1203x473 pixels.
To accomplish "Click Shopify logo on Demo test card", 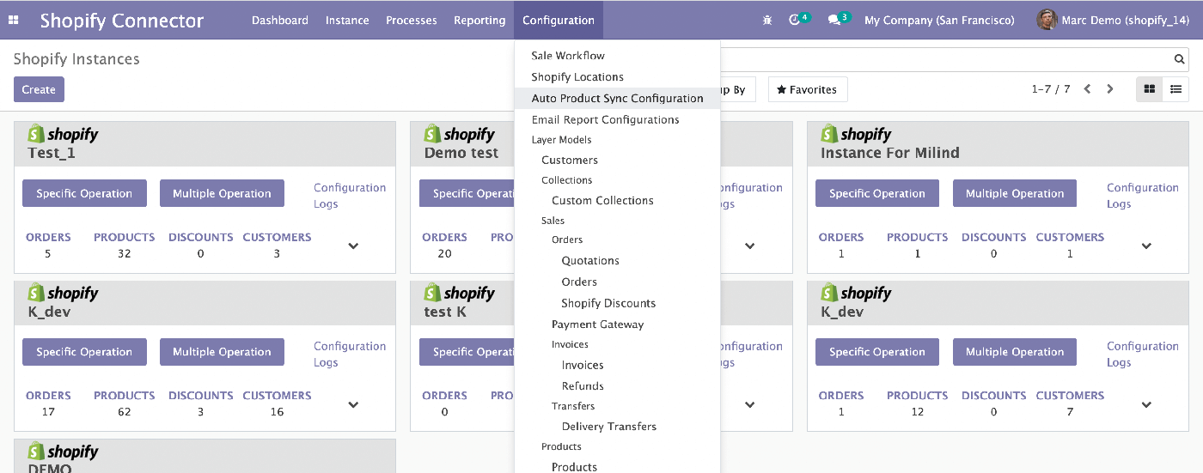I will [459, 133].
